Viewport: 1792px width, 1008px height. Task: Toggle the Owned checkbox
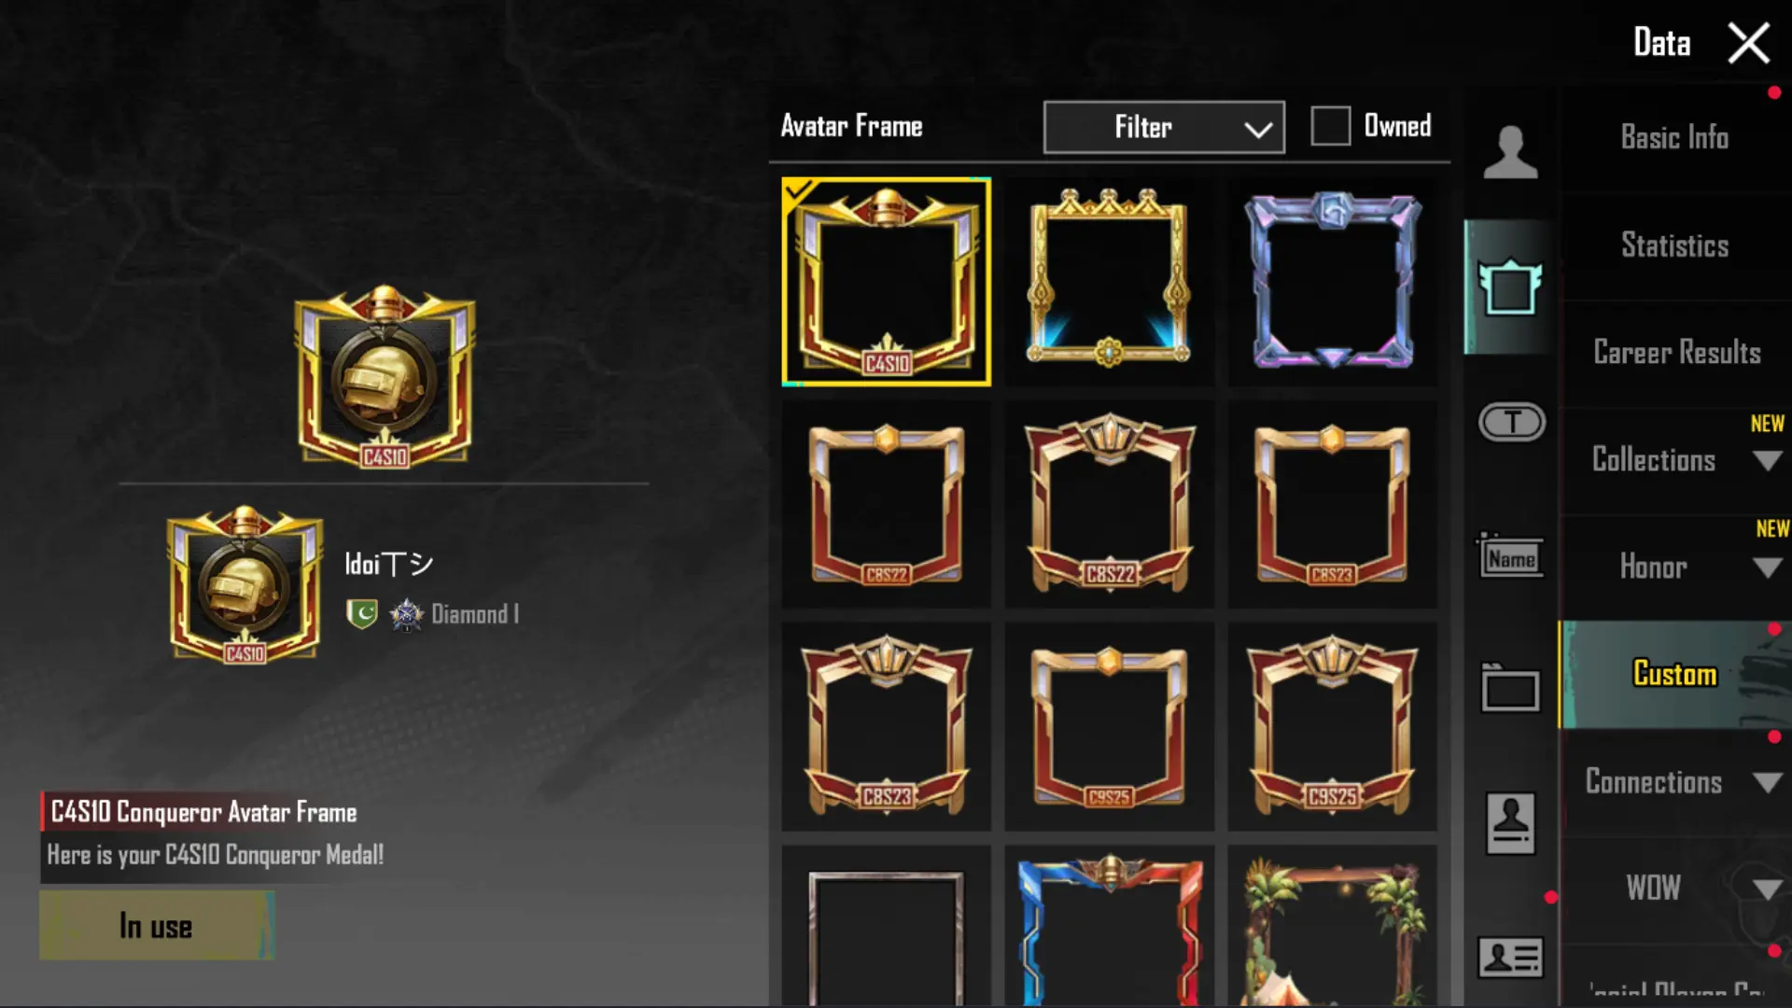pos(1330,126)
